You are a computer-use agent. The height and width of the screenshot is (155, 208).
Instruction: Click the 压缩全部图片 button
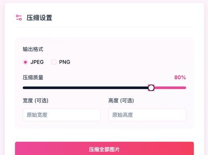tap(104, 148)
